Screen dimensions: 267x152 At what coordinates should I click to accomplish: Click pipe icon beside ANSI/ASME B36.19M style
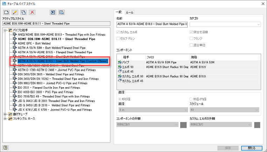click(15, 35)
